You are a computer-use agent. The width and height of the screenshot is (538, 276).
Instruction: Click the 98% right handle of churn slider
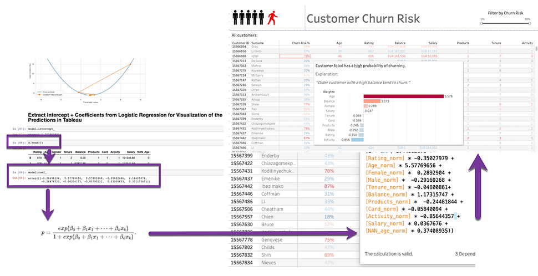[x=529, y=23]
